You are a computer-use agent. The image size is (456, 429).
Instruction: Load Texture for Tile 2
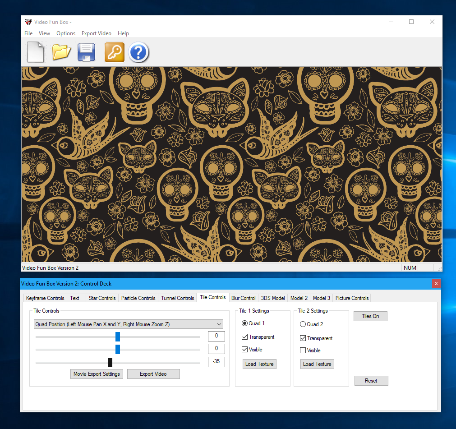coord(317,364)
